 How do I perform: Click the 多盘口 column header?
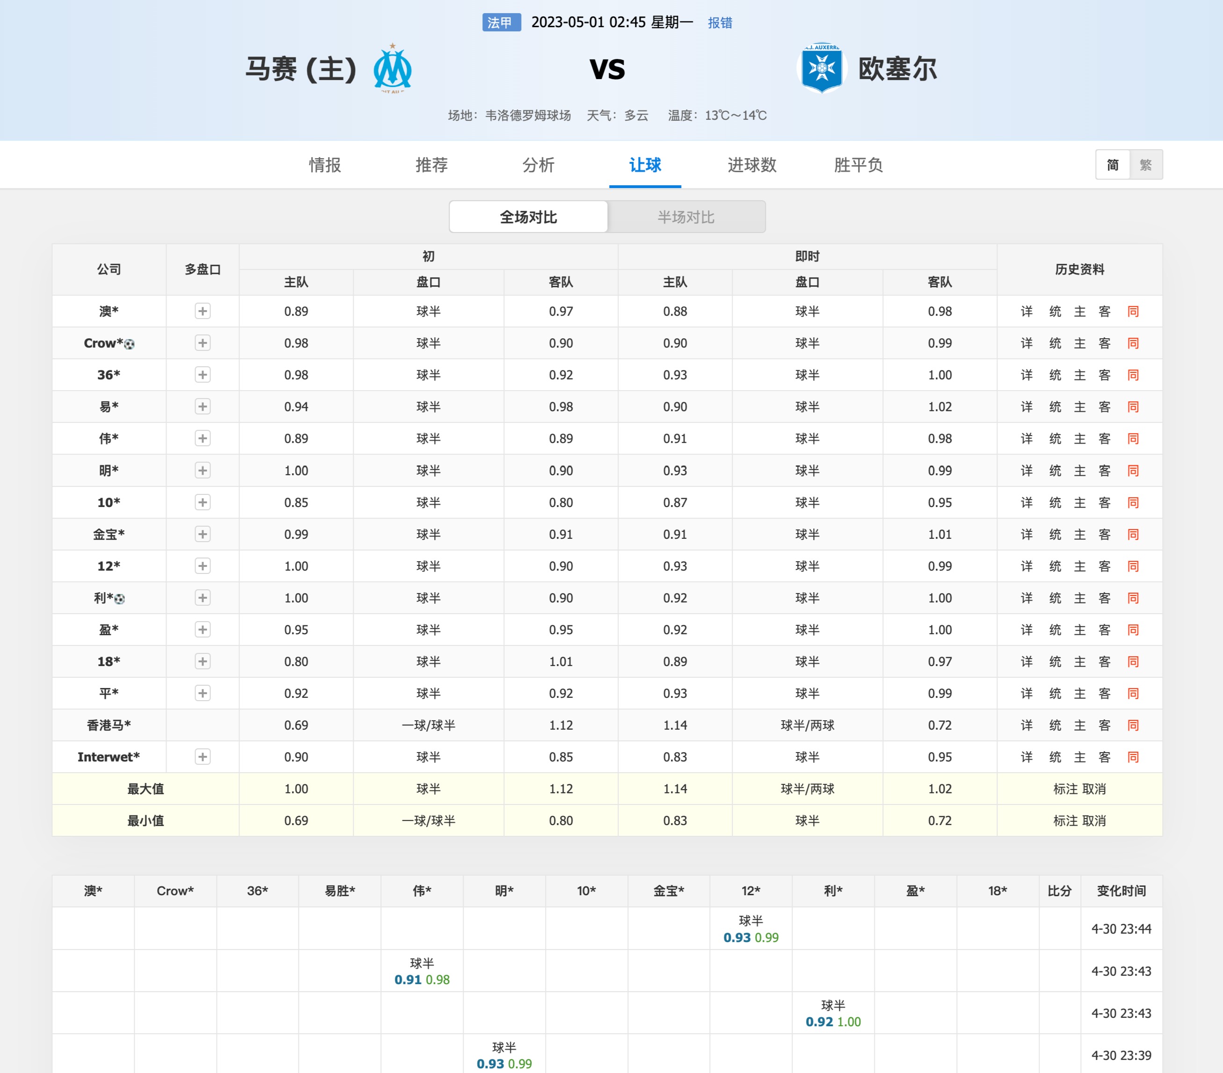point(203,270)
